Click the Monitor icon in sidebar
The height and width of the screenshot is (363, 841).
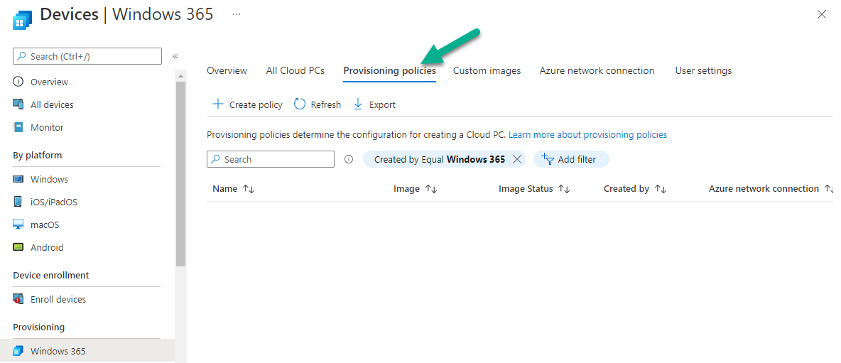[x=18, y=128]
